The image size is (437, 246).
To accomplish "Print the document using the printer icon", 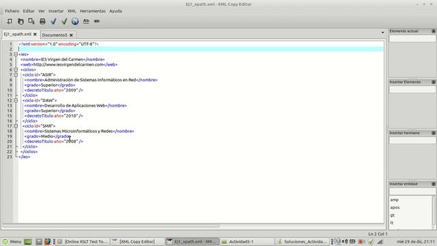I will pyautogui.click(x=42, y=21).
